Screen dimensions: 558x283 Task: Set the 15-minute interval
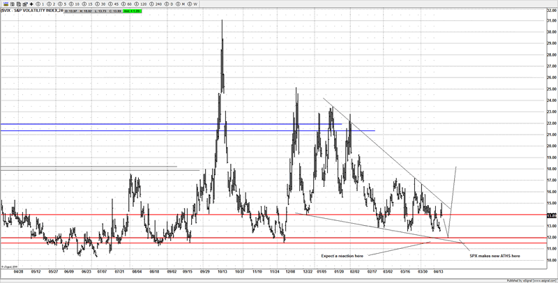pos(88,4)
